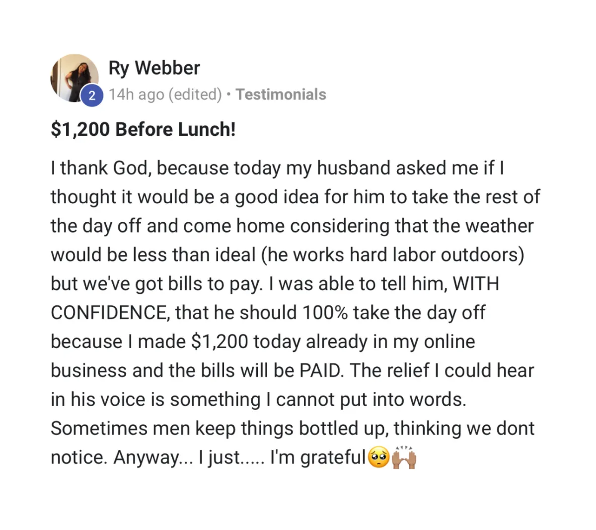Click the phrase I thank God

100,169
